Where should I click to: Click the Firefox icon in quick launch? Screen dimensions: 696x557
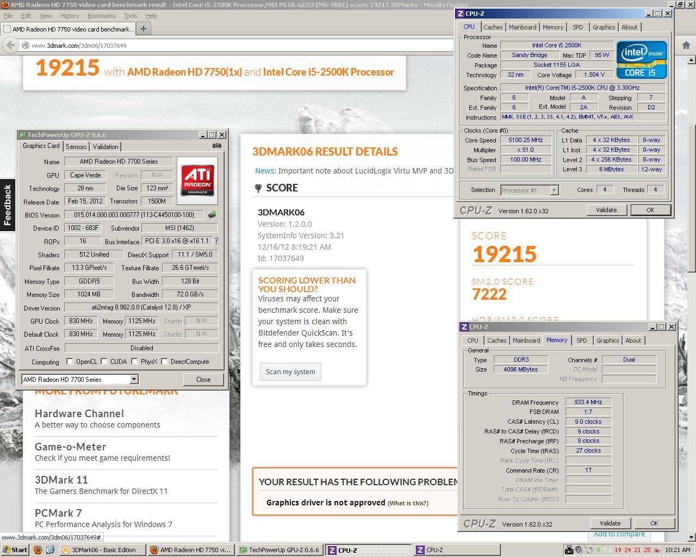tap(38, 550)
